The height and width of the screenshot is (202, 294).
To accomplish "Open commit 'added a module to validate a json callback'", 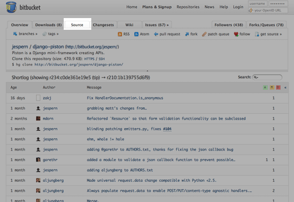I will point(161,160).
